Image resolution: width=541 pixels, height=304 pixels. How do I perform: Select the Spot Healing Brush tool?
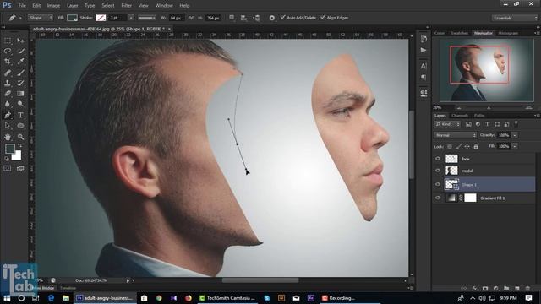coord(8,73)
